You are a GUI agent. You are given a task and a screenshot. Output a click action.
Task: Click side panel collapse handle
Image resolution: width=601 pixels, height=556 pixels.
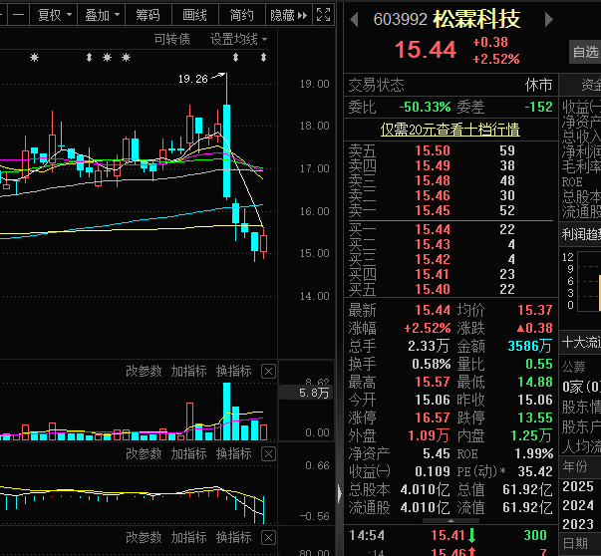(x=339, y=493)
